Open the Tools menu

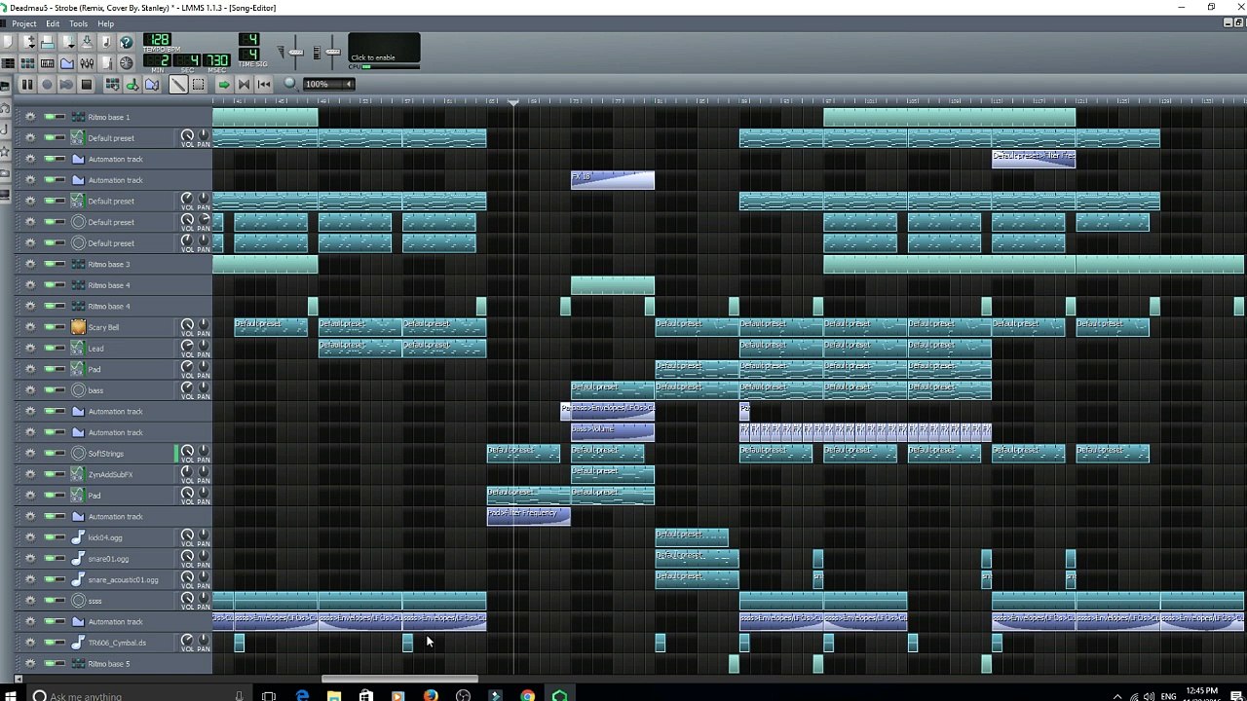coord(78,23)
